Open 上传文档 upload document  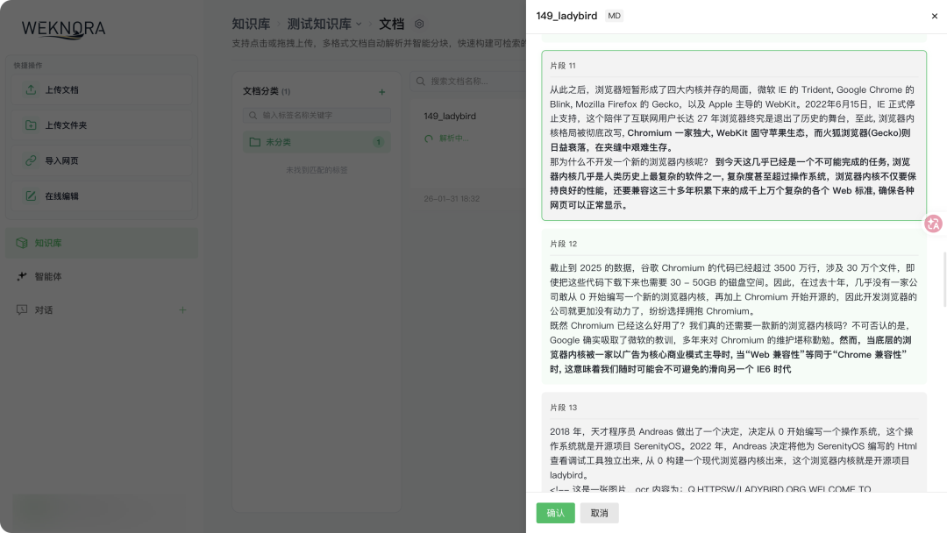[102, 89]
